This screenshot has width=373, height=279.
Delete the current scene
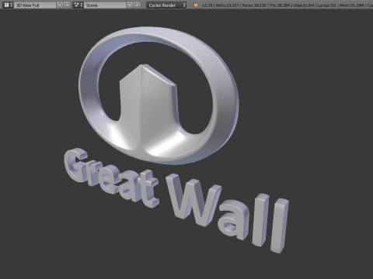click(x=137, y=5)
